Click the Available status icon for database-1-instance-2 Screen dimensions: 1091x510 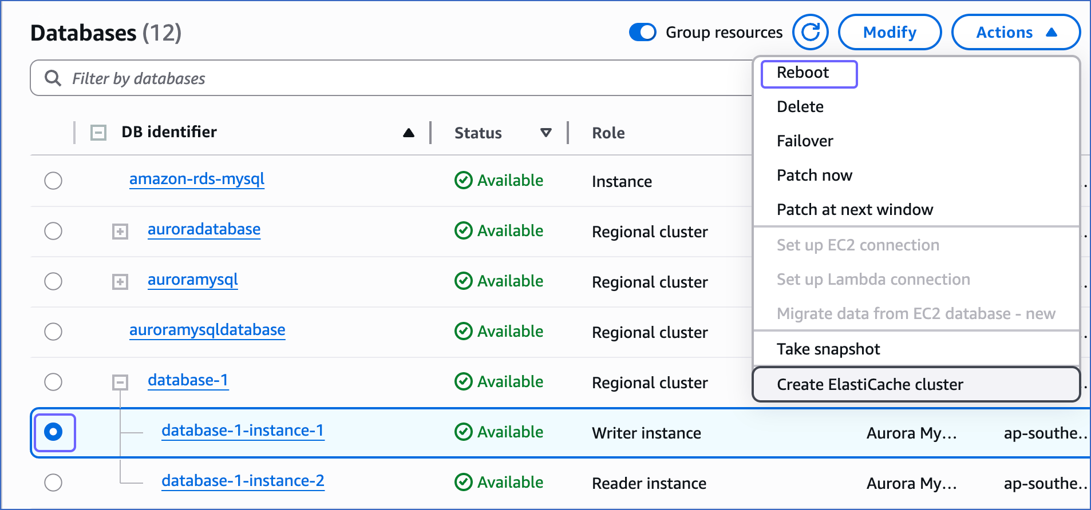pos(463,482)
